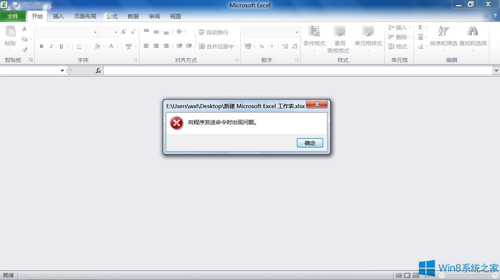Image resolution: width=500 pixels, height=280 pixels.
Task: Switch to the 页面布局 tab
Action: (x=85, y=16)
